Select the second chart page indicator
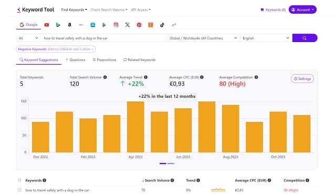The image size is (336, 195). pyautogui.click(x=171, y=163)
